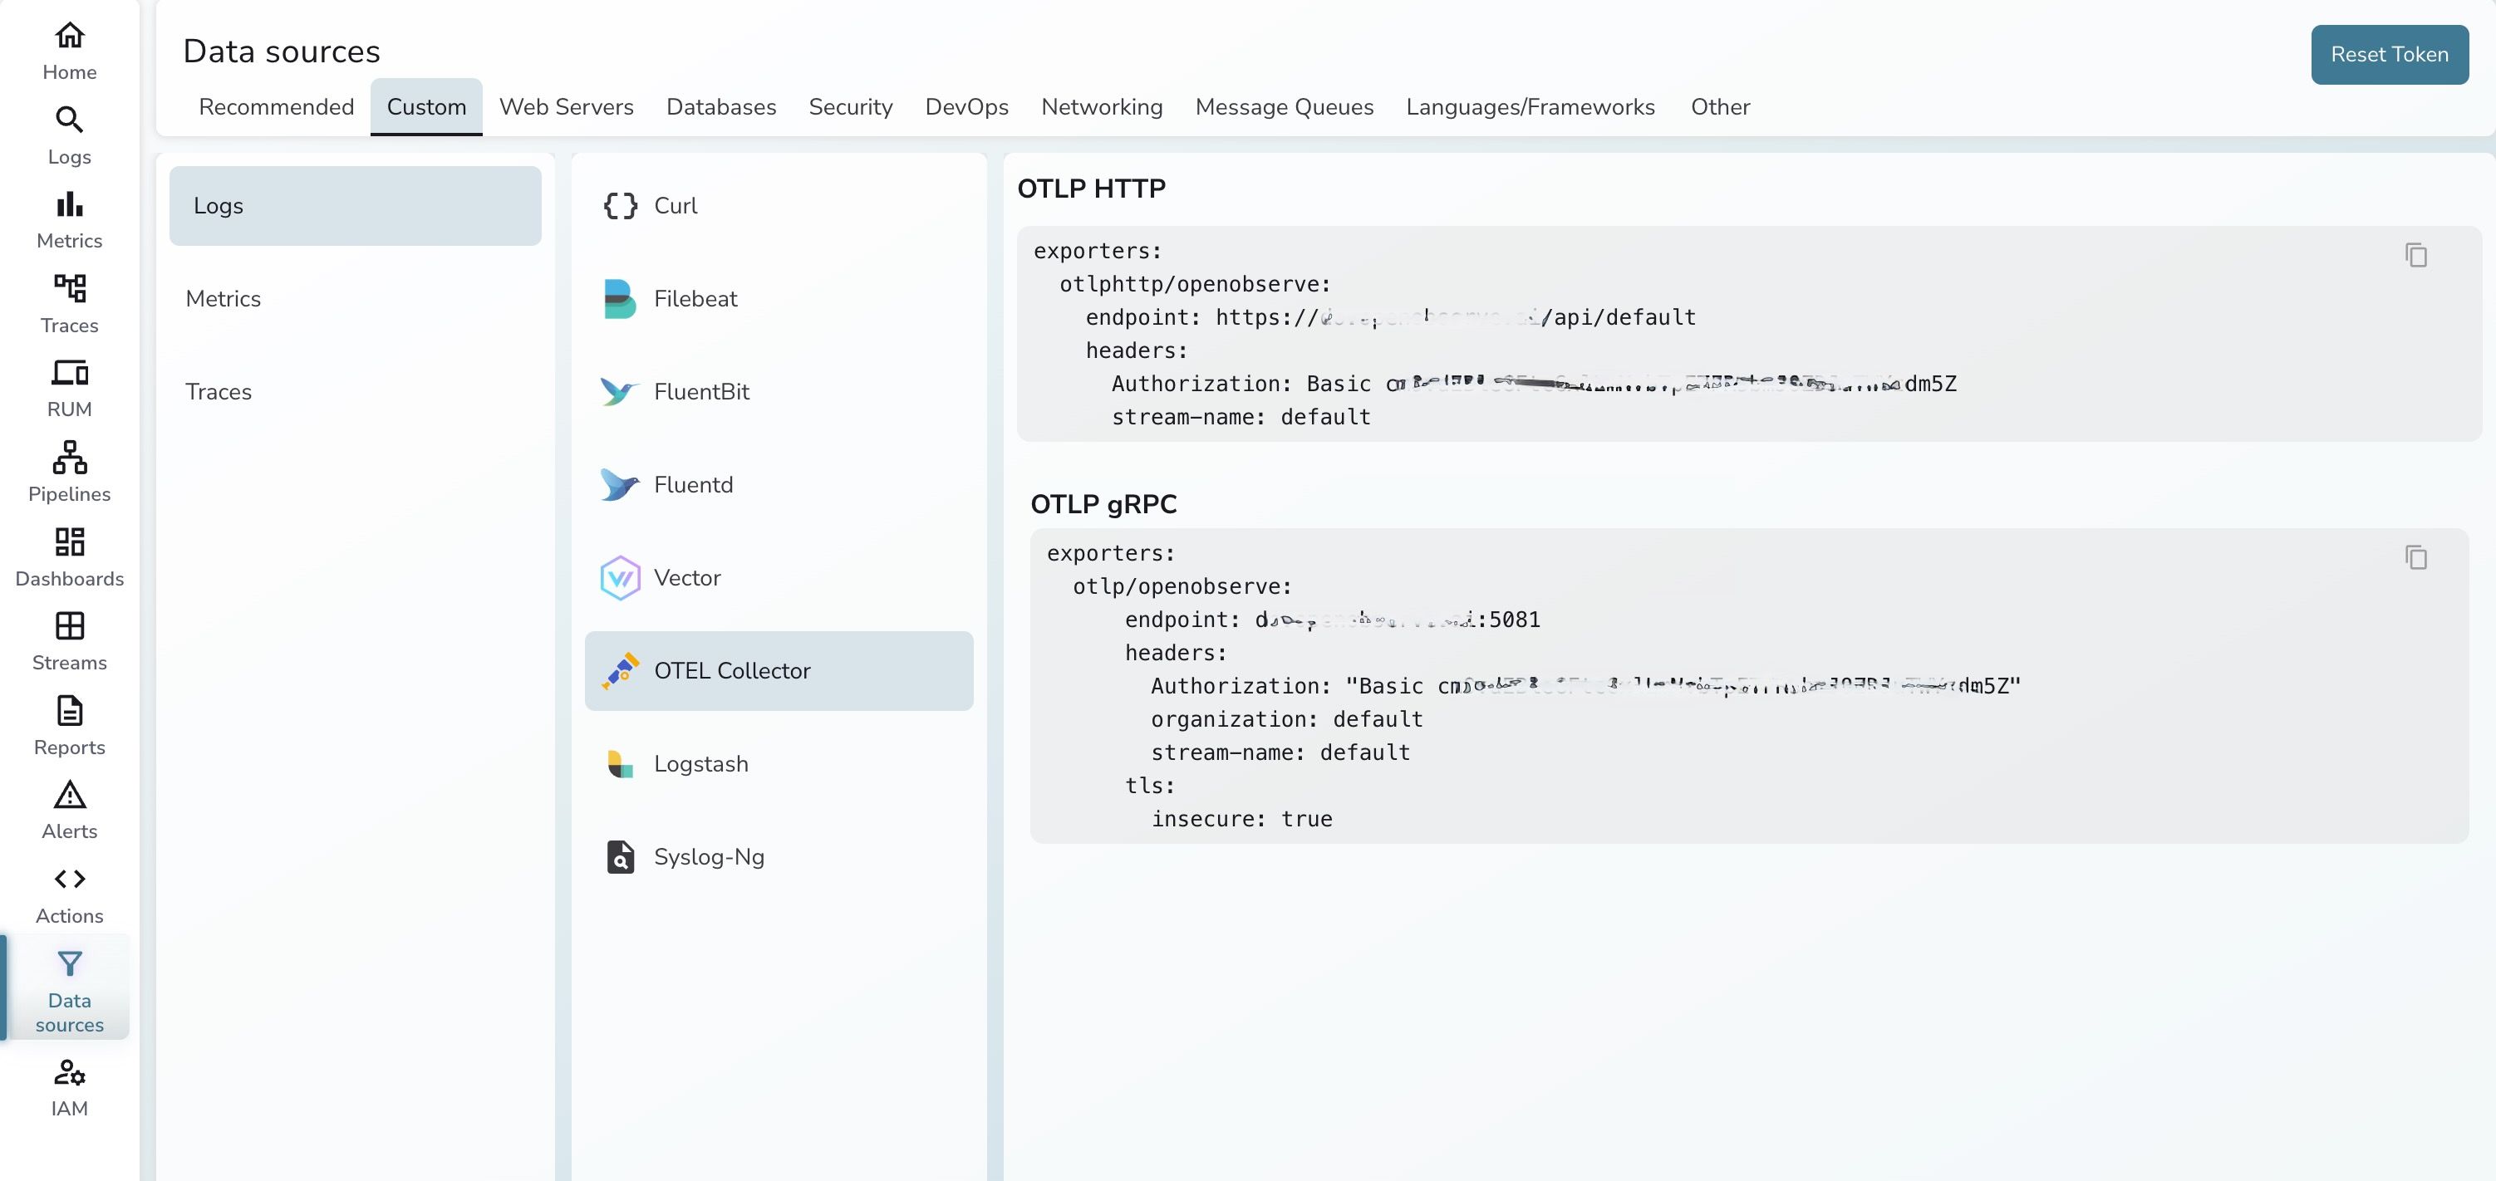The width and height of the screenshot is (2496, 1181).
Task: Switch to the Databases tab
Action: pos(720,106)
